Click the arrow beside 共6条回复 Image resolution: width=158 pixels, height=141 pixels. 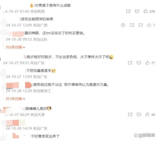(24, 47)
